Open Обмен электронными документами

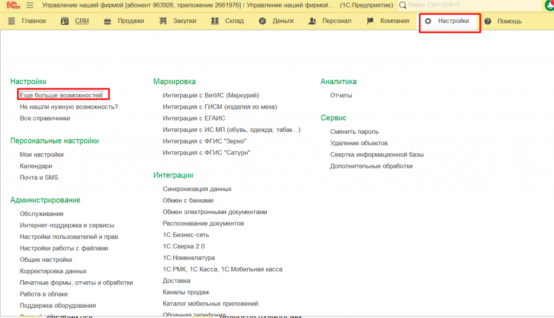(215, 212)
